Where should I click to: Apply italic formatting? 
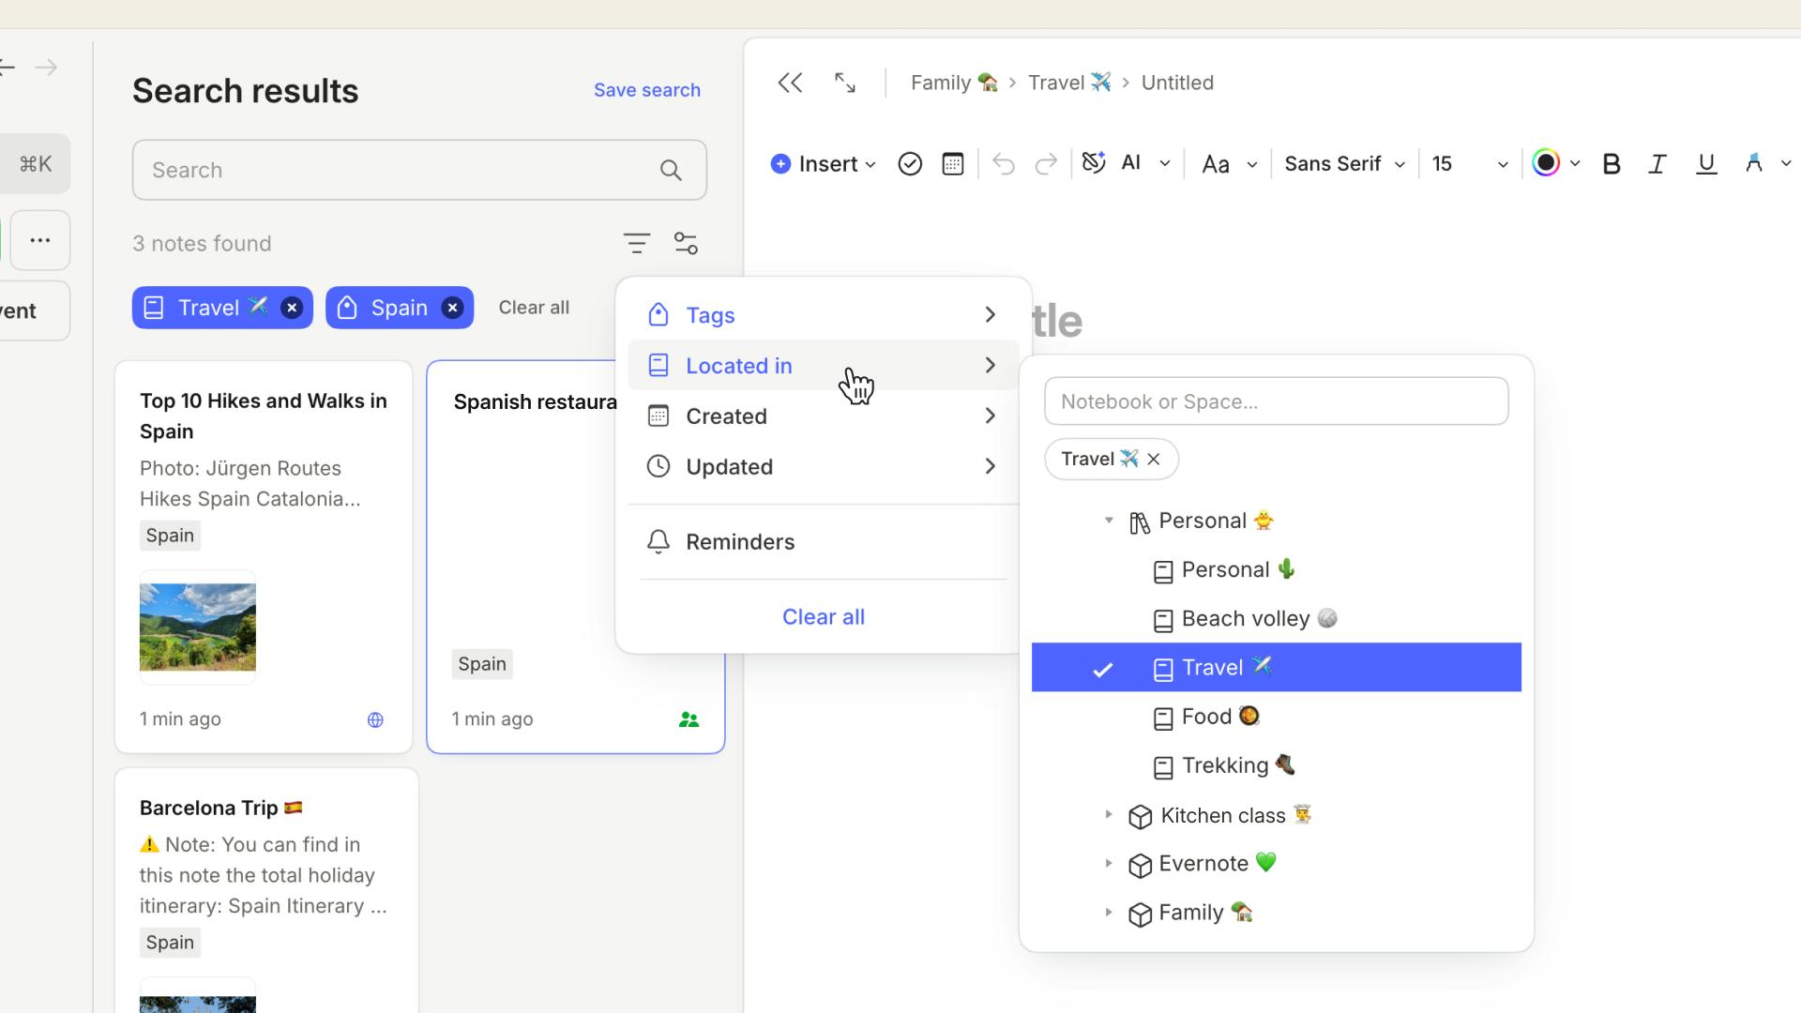click(x=1657, y=164)
